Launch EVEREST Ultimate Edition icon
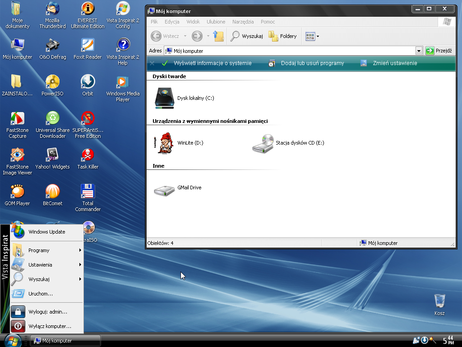462x347 pixels. [x=88, y=15]
